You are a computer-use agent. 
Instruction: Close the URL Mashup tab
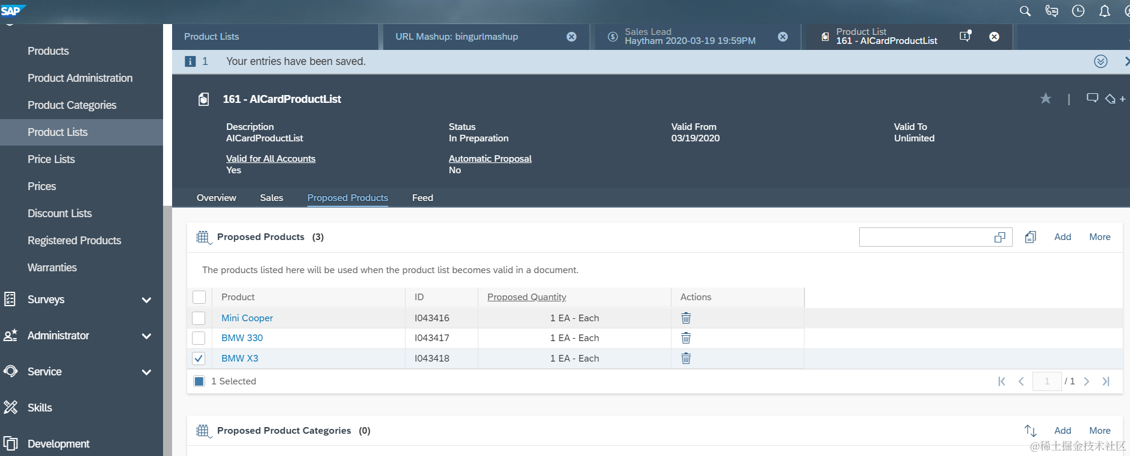click(x=572, y=37)
